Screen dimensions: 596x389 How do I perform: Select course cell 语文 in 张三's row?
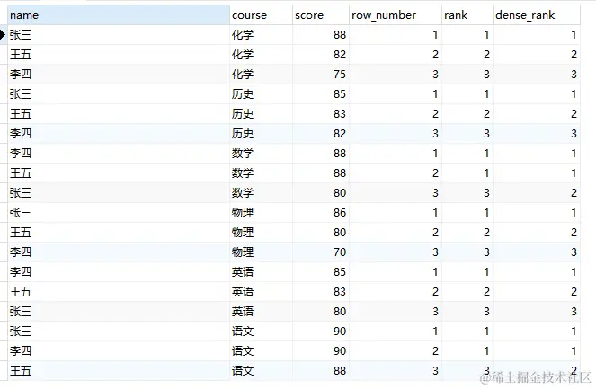[261, 332]
